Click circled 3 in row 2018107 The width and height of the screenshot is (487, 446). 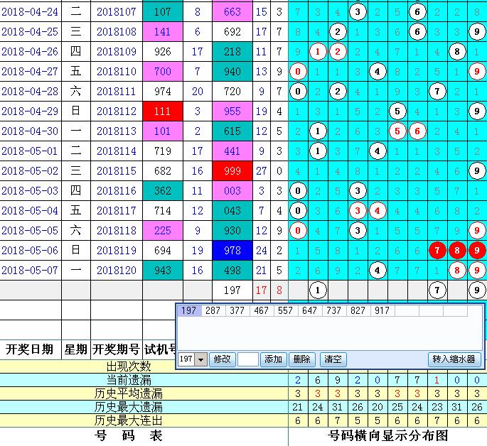coord(358,12)
